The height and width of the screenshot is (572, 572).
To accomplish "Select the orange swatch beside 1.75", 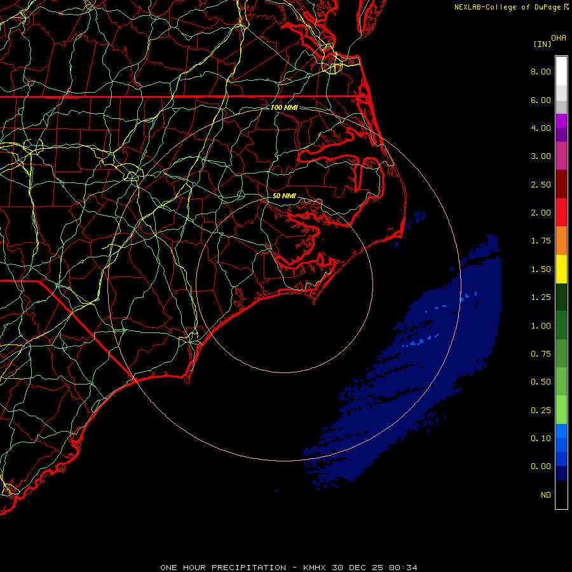I will [561, 241].
